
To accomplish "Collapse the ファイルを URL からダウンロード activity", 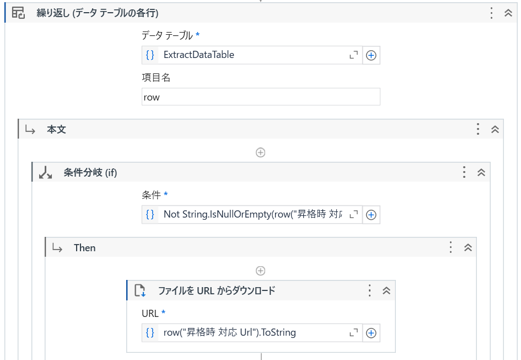I will [x=386, y=290].
